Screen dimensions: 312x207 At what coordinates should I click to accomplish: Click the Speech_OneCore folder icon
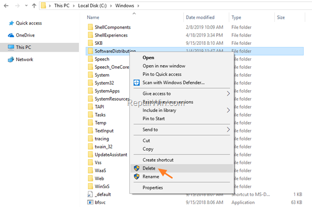(90, 67)
